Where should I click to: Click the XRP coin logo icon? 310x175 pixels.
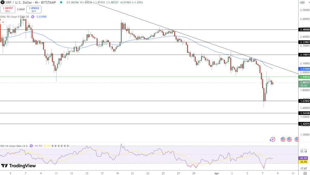2,2
